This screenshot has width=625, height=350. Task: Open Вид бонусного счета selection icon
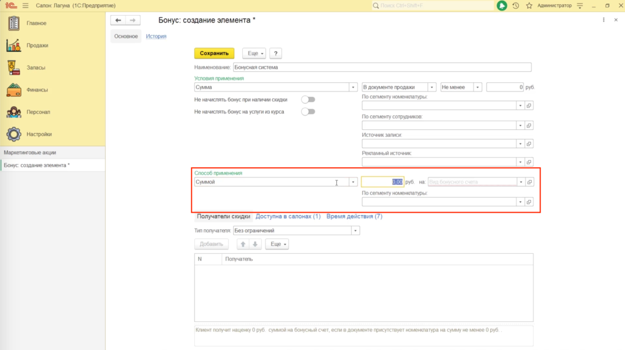point(529,182)
